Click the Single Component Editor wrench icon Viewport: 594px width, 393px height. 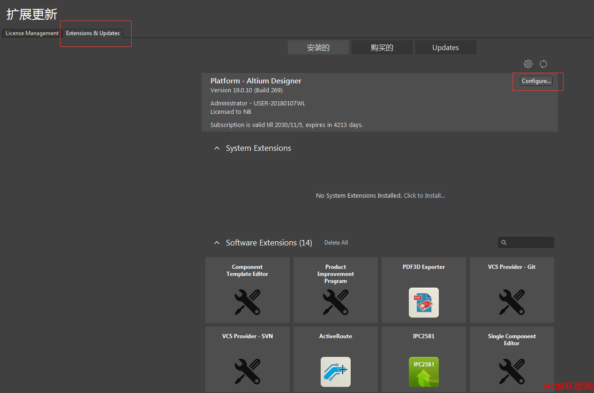[x=512, y=371]
